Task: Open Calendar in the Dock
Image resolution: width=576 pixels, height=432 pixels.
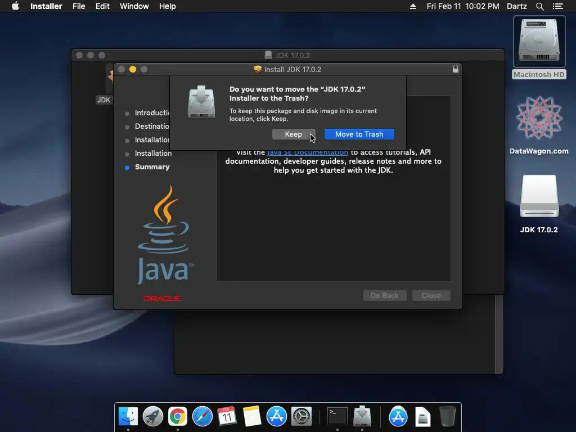Action: pyautogui.click(x=227, y=417)
